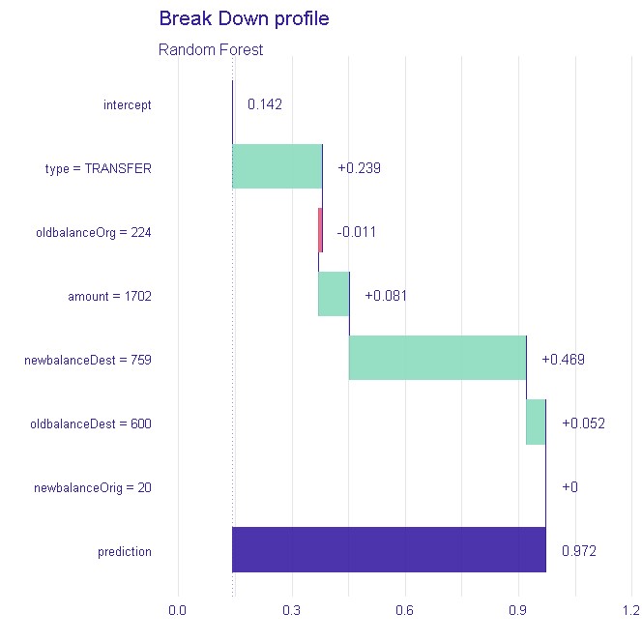Click the green oldbalanceDest = 600 bar
This screenshot has height=642, width=642.
pos(536,423)
